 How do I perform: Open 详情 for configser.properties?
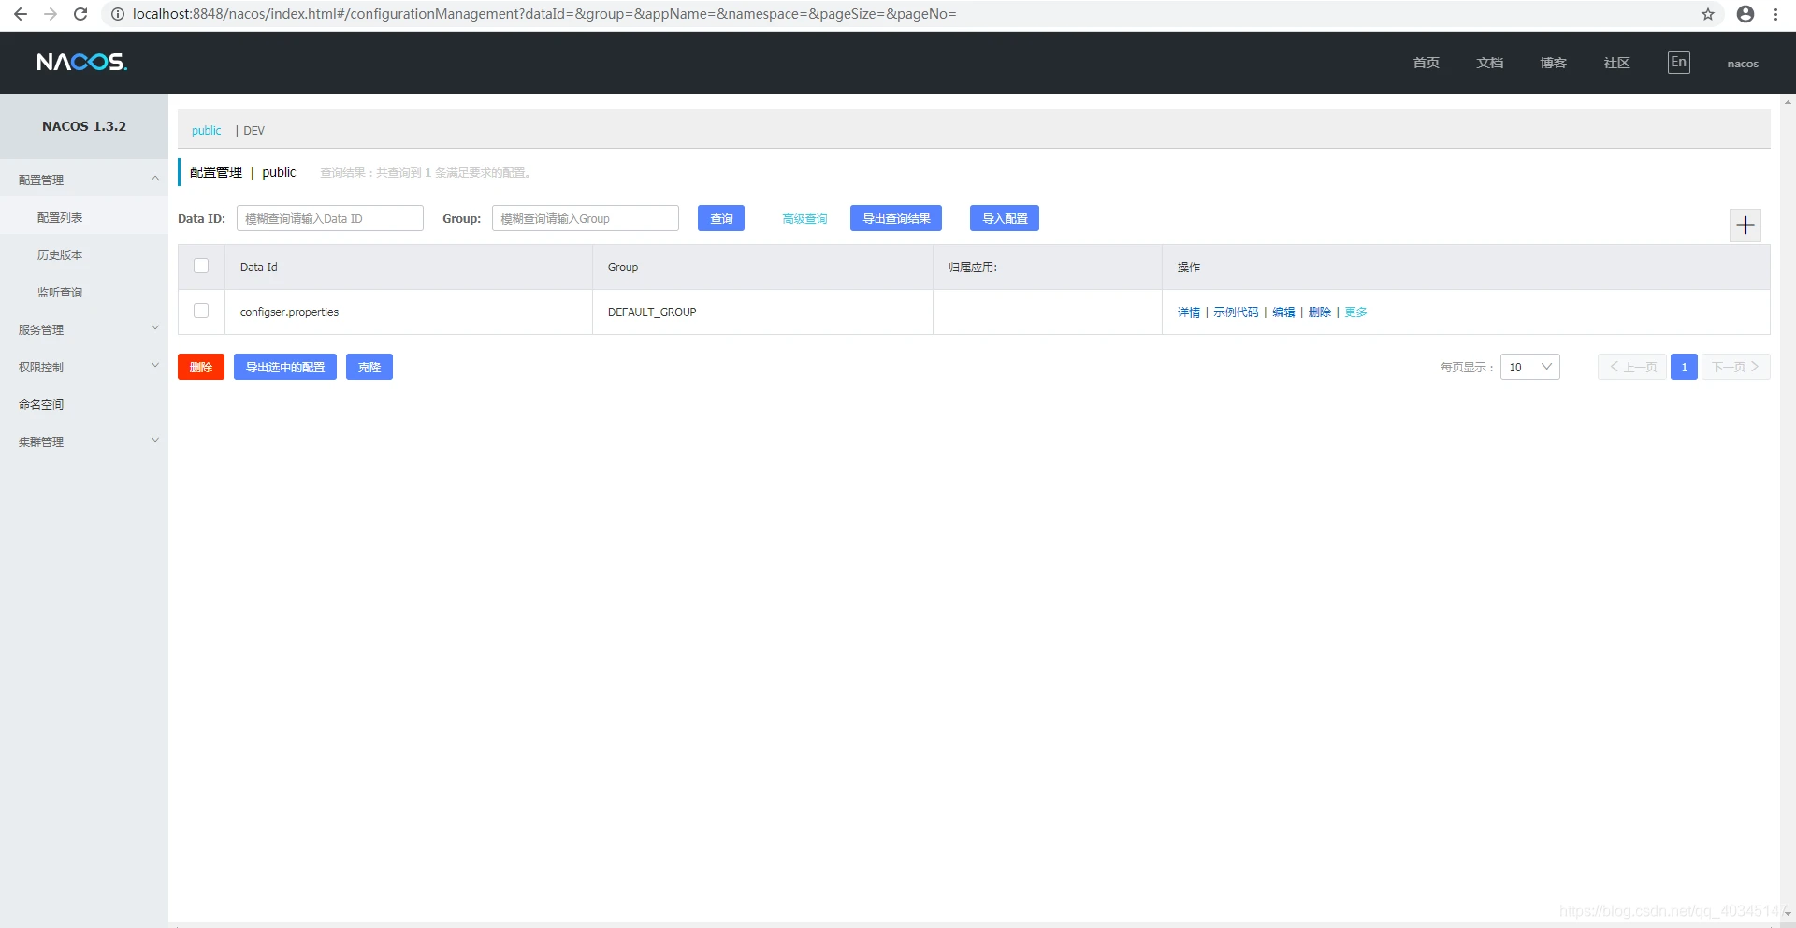point(1188,312)
